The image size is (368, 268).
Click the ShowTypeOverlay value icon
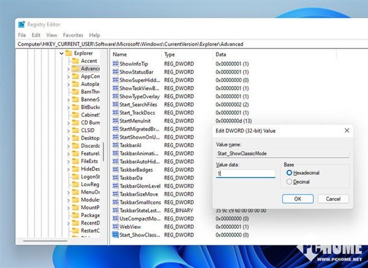pos(115,96)
